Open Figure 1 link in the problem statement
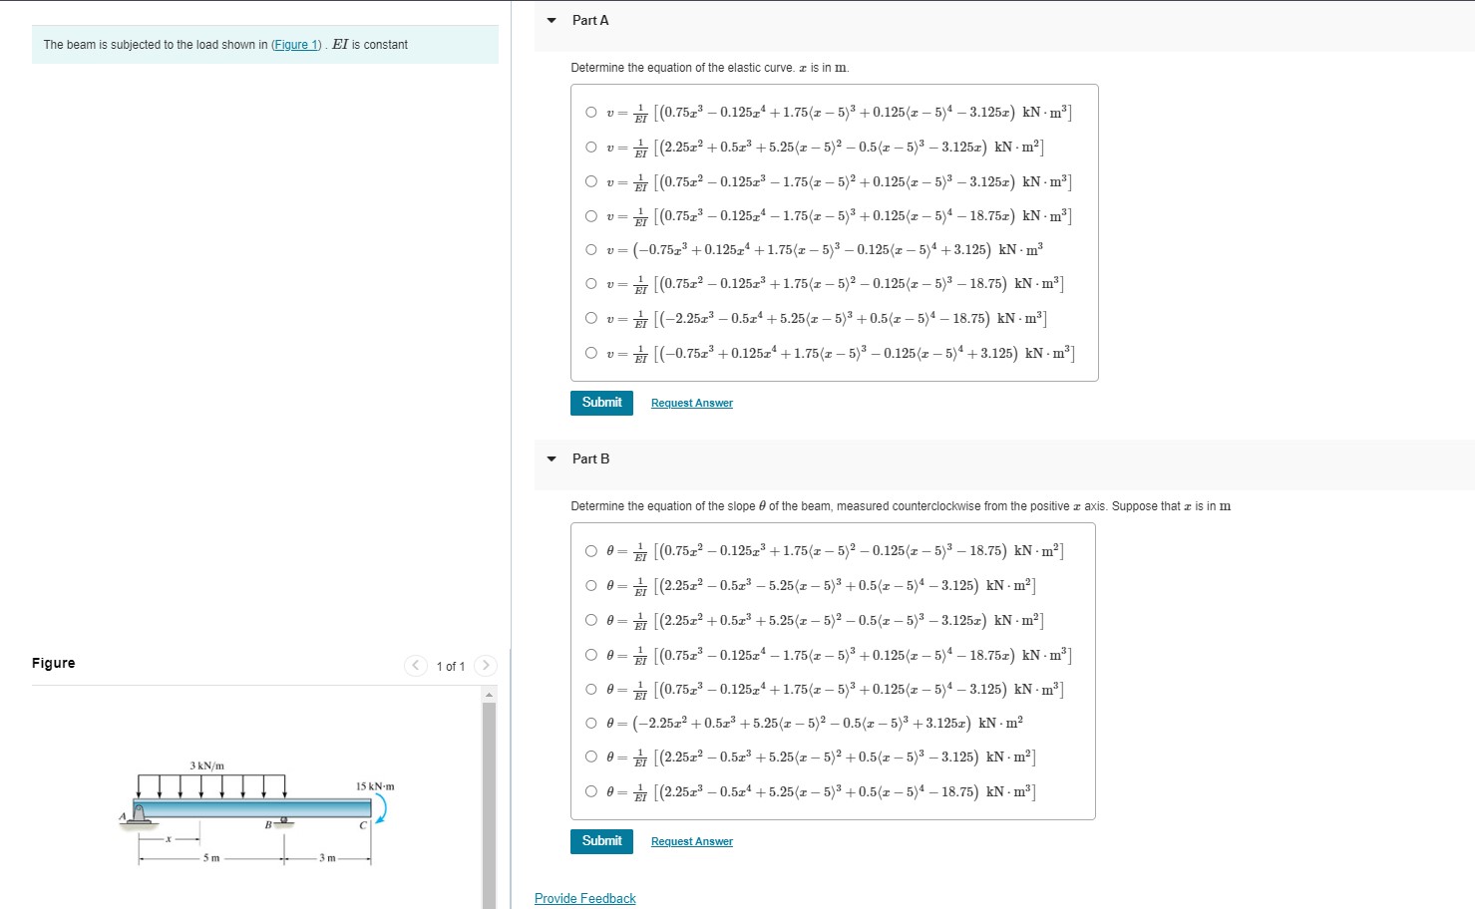 [x=295, y=44]
